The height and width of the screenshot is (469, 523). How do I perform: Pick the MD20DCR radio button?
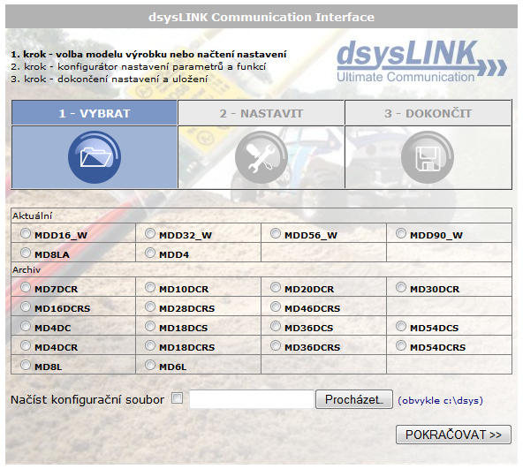click(275, 287)
